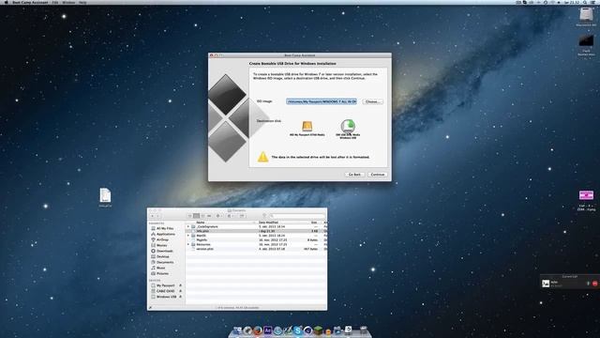The height and width of the screenshot is (338, 600).
Task: Switch Finder to icon view
Action: [x=189, y=216]
